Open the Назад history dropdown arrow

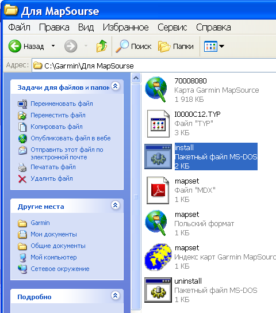pyautogui.click(x=53, y=46)
